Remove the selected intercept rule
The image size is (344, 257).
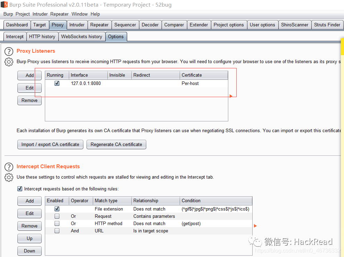tap(30, 226)
